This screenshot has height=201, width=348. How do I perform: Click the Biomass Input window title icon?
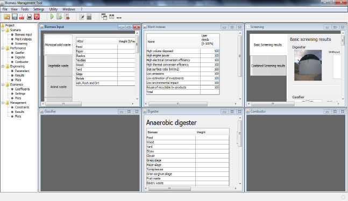click(42, 27)
